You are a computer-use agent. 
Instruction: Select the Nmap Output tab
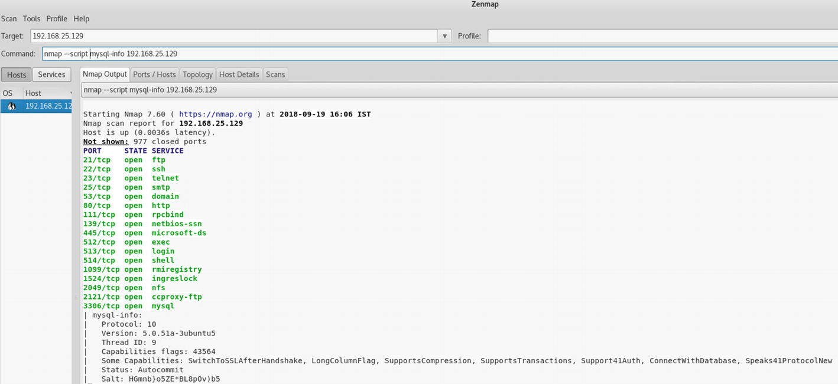[x=105, y=74]
